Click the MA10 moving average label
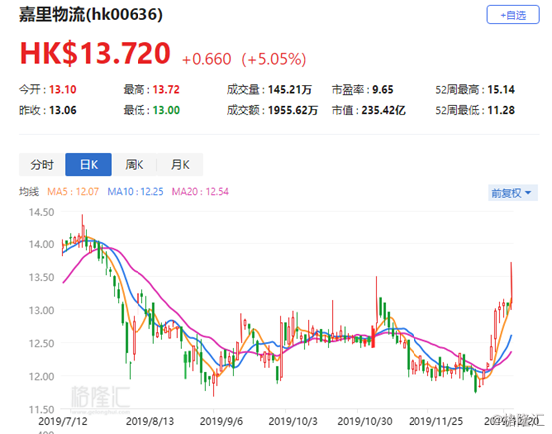Image resolution: width=552 pixels, height=434 pixels. (x=136, y=192)
